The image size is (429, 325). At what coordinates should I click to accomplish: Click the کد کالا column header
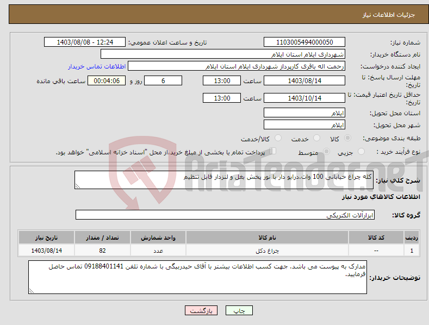[376, 237]
